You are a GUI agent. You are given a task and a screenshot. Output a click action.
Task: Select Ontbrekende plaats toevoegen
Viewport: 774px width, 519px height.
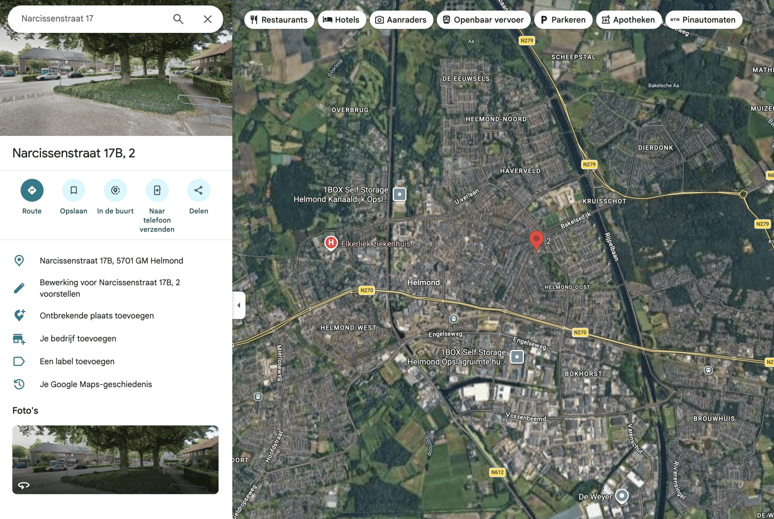click(97, 316)
